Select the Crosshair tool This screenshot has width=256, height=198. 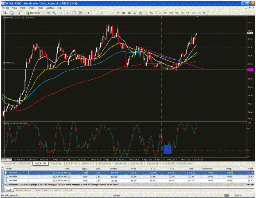coord(94,13)
